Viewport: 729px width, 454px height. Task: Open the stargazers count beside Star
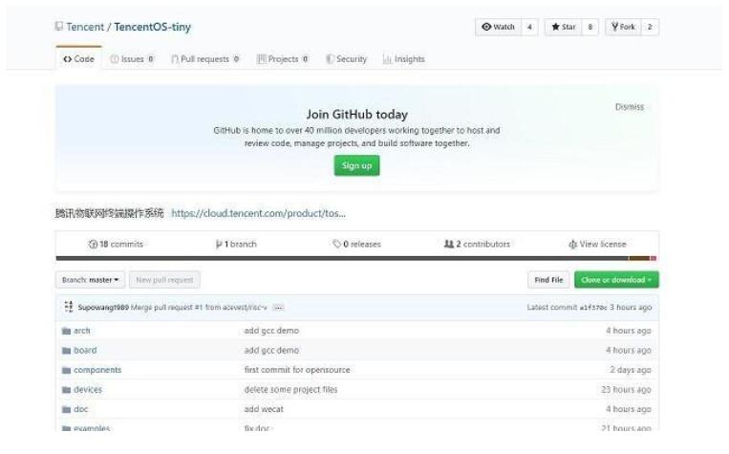(x=590, y=27)
